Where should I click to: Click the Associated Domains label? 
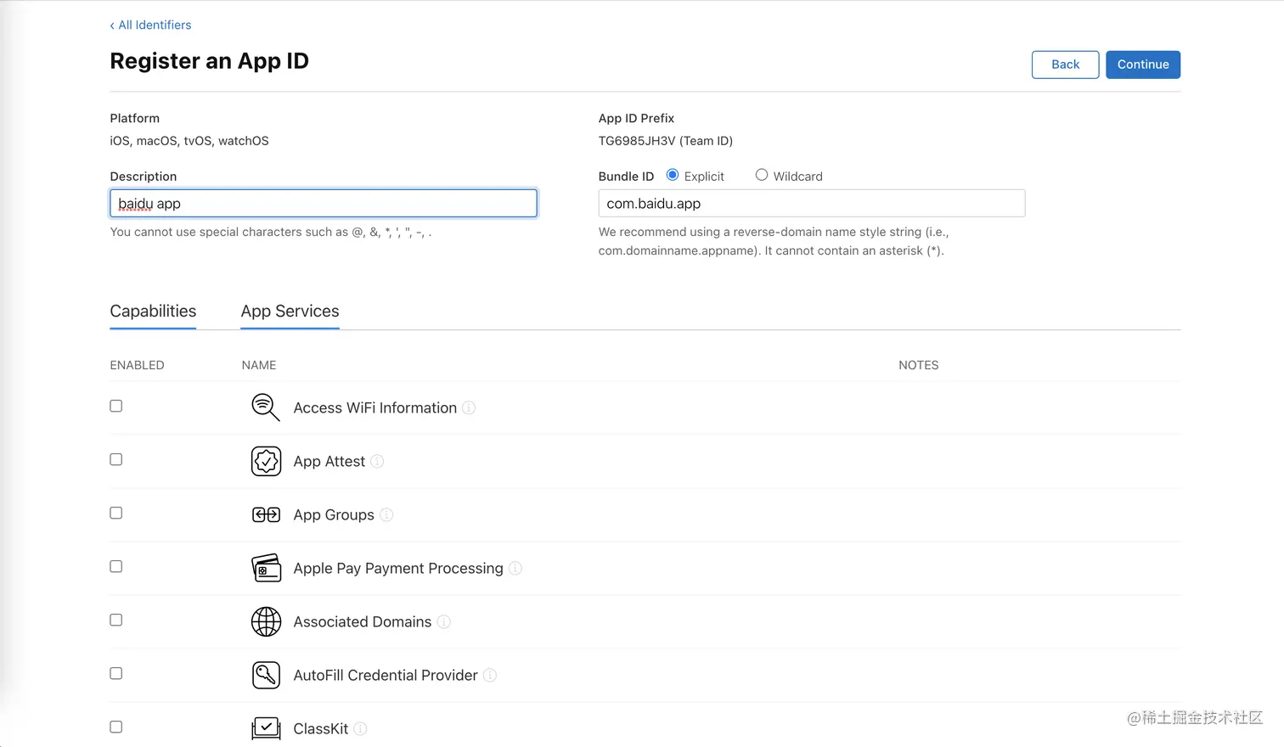click(363, 622)
